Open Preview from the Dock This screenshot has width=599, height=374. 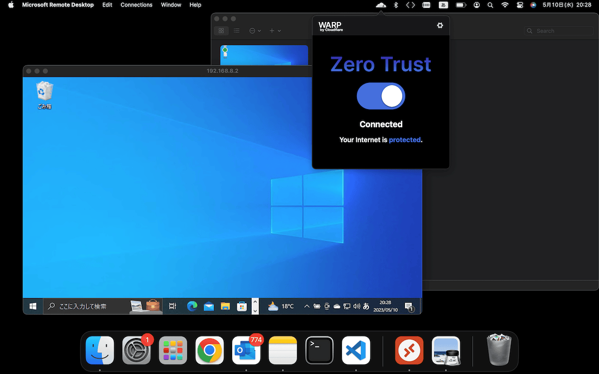(x=446, y=351)
